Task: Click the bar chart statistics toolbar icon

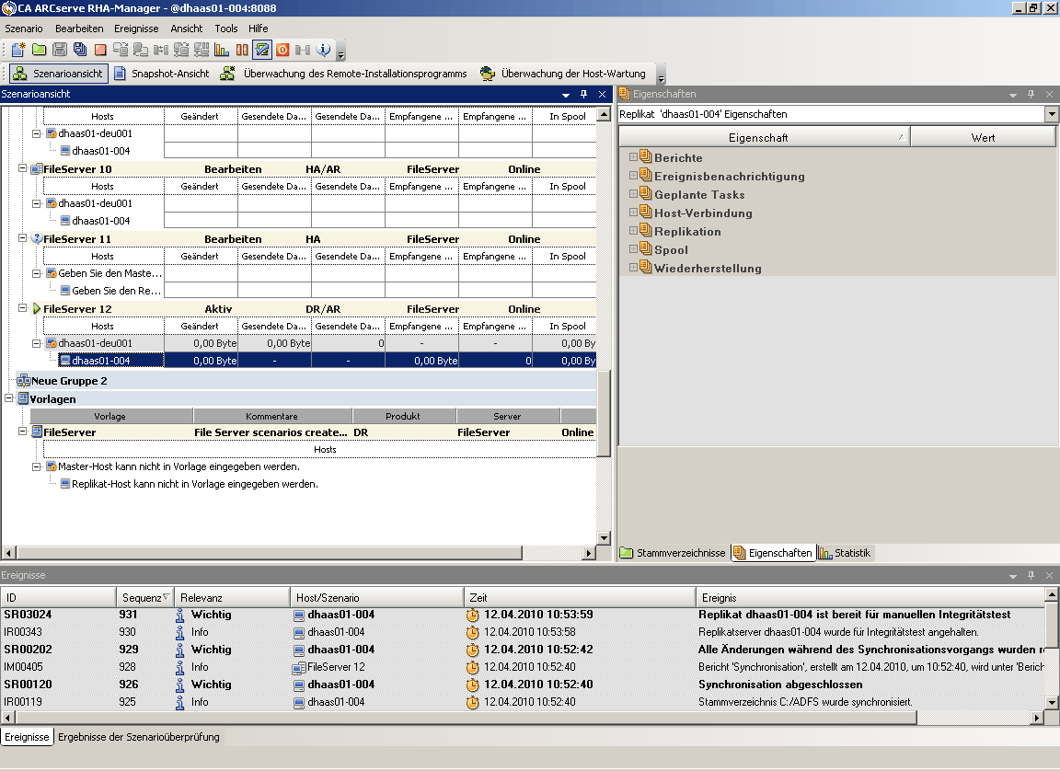Action: coord(222,50)
